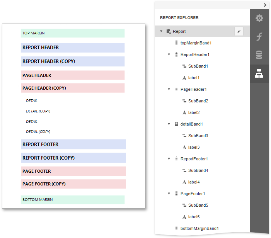Click the TOP MARGIN band on the page
The width and height of the screenshot is (271, 238).
(x=73, y=33)
